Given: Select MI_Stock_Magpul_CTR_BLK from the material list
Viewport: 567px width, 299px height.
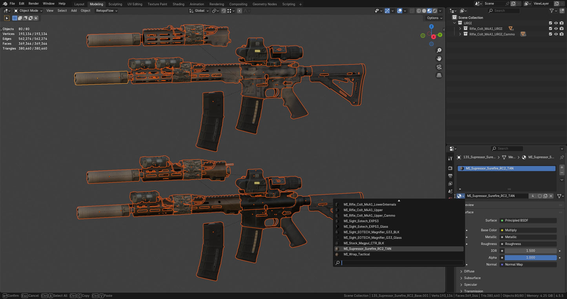Looking at the screenshot, I should (x=363, y=243).
